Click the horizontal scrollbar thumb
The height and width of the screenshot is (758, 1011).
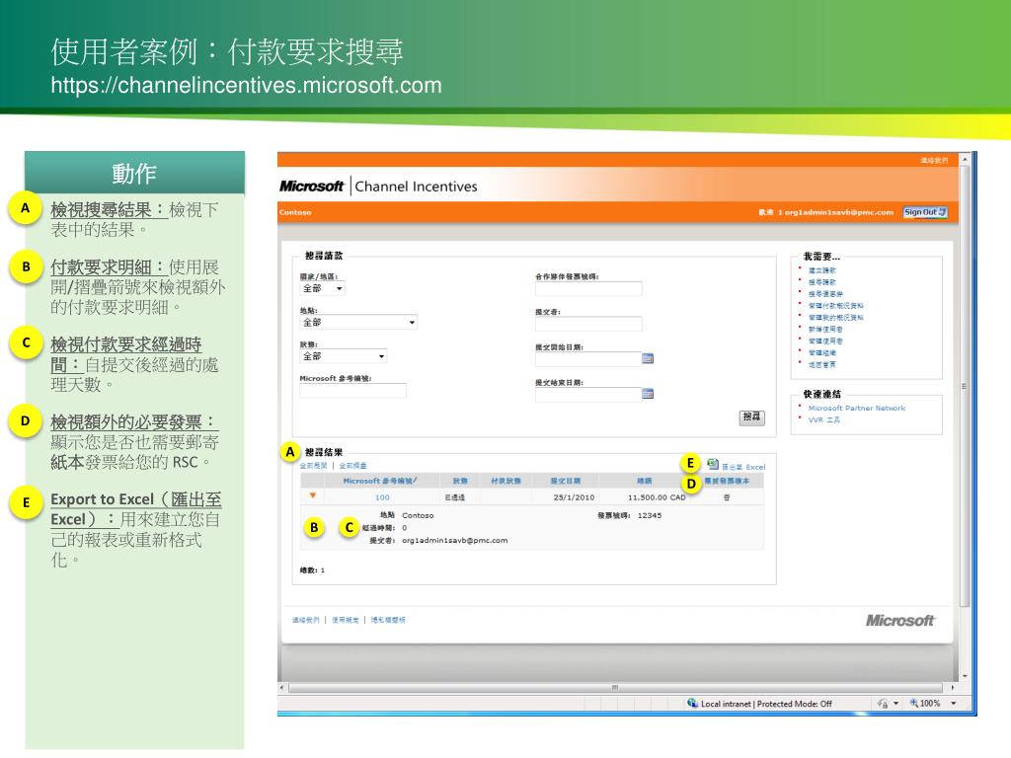(616, 688)
